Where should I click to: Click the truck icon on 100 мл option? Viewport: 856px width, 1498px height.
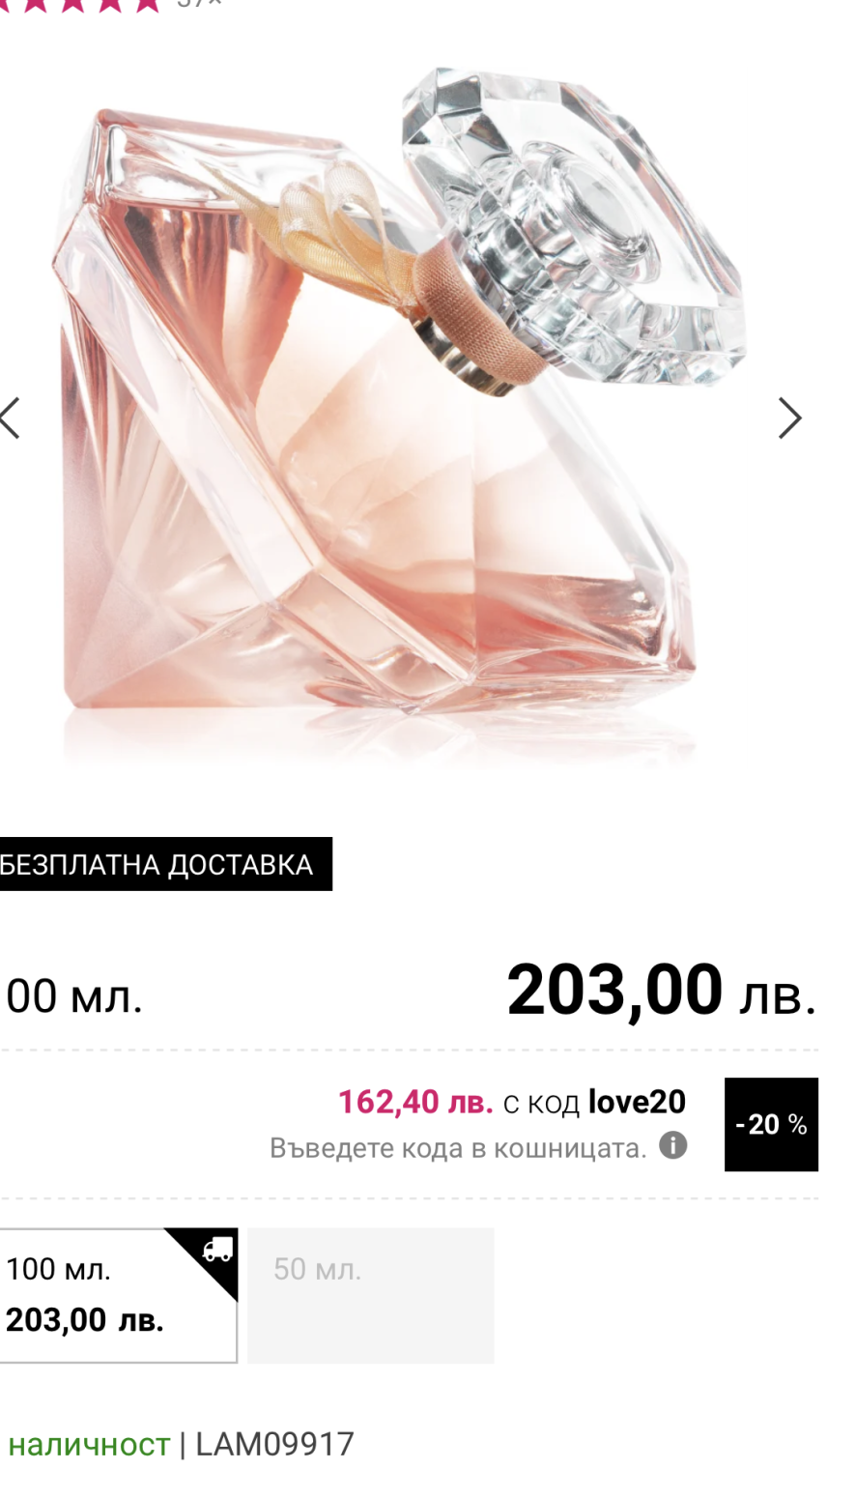[216, 1250]
